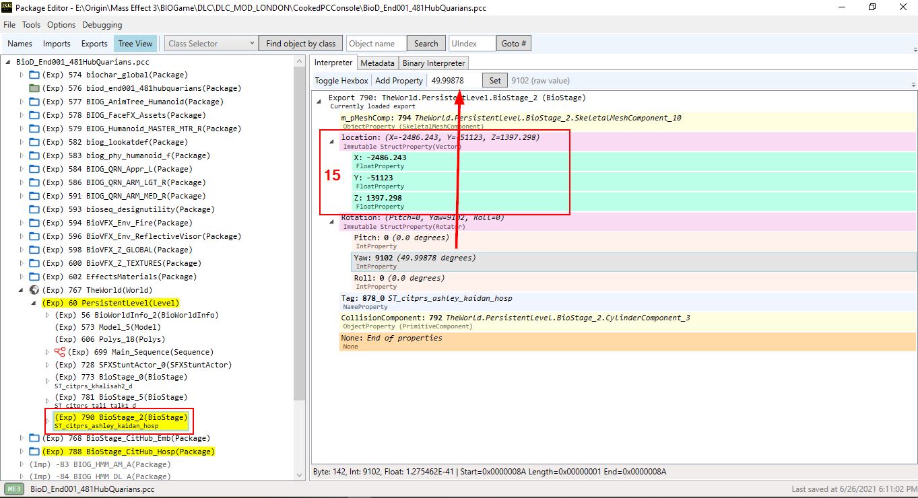Click the TheWorld globe icon

pos(34,290)
